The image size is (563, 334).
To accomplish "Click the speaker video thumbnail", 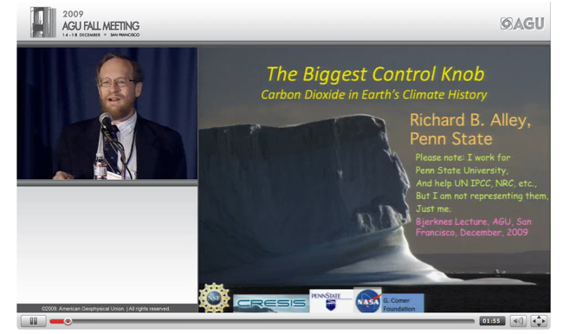I will [x=107, y=113].
